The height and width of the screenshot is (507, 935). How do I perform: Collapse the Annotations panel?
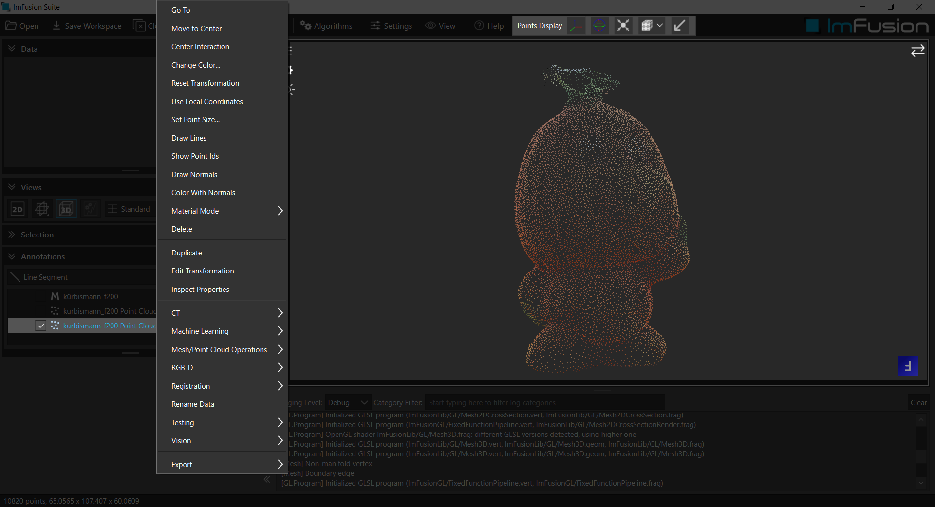pos(12,256)
